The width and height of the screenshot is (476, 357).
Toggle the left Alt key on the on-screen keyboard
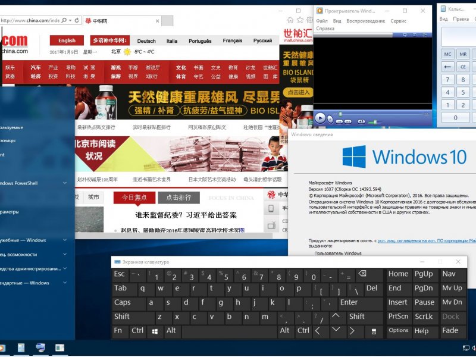(172, 331)
